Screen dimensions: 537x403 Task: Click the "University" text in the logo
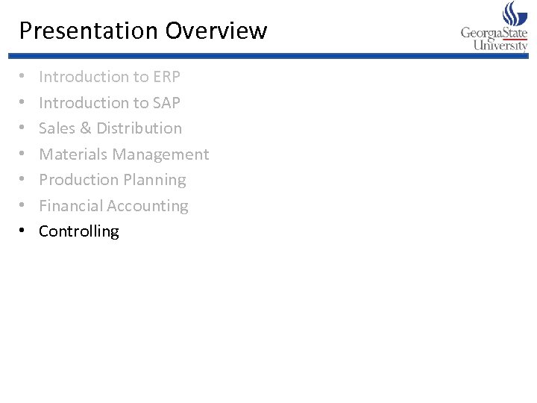click(500, 46)
